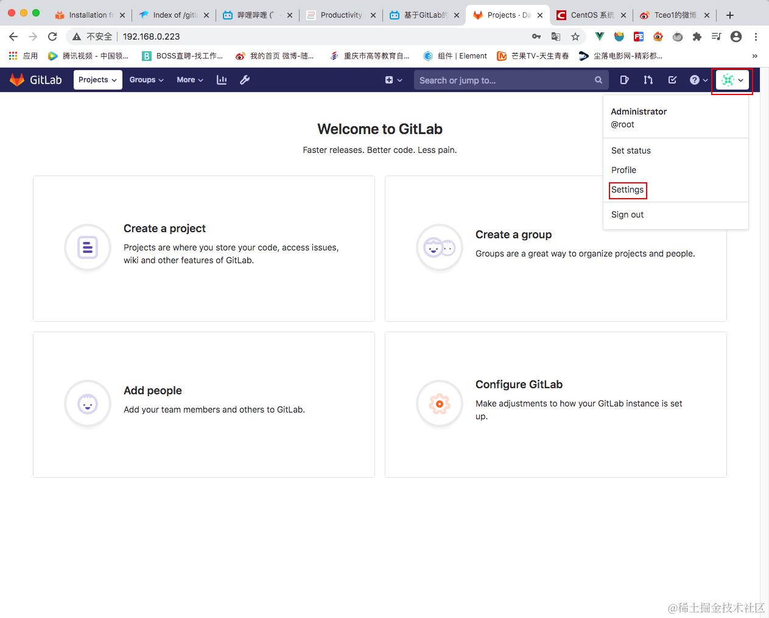This screenshot has width=769, height=618.
Task: Click the address bar URL 192.168.0.223
Action: coord(152,37)
